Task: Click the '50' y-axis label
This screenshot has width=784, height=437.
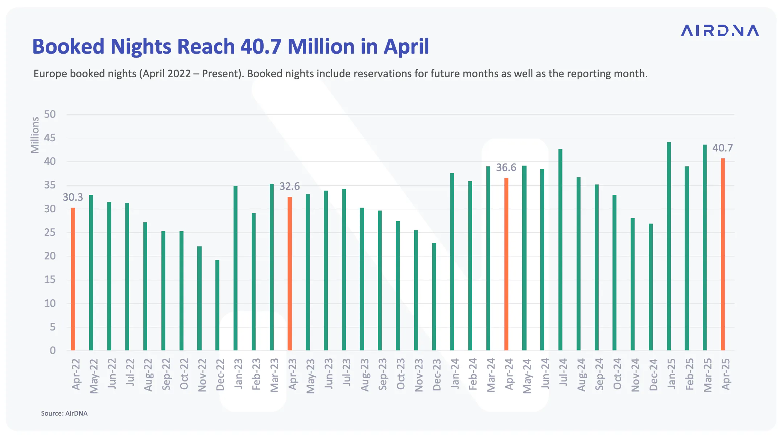Action: pyautogui.click(x=50, y=114)
